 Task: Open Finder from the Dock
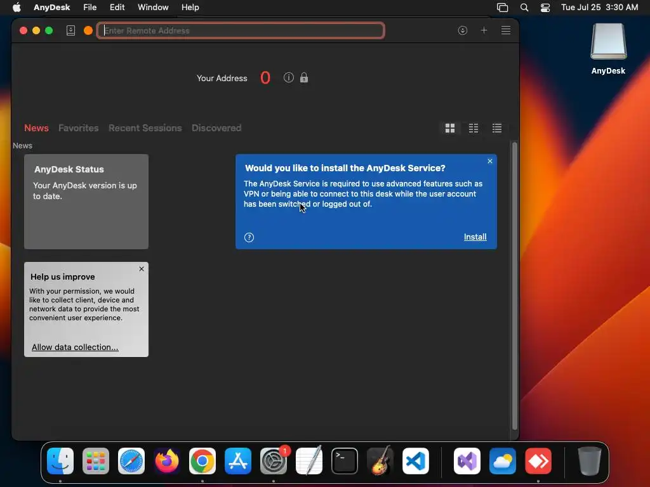tap(60, 461)
